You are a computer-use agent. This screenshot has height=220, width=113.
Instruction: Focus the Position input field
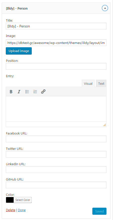click(56, 66)
